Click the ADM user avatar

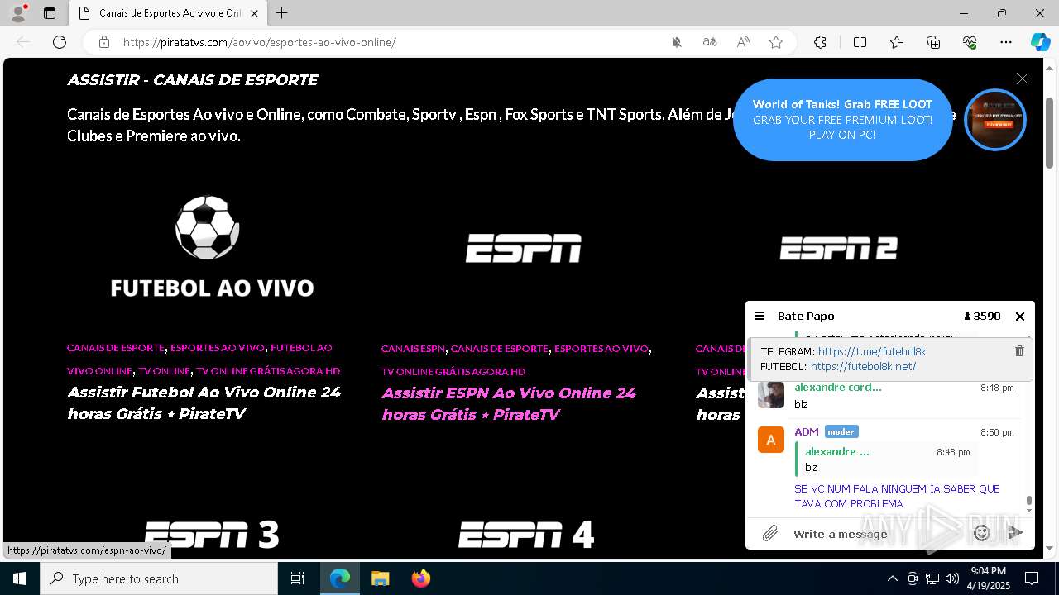pos(771,440)
